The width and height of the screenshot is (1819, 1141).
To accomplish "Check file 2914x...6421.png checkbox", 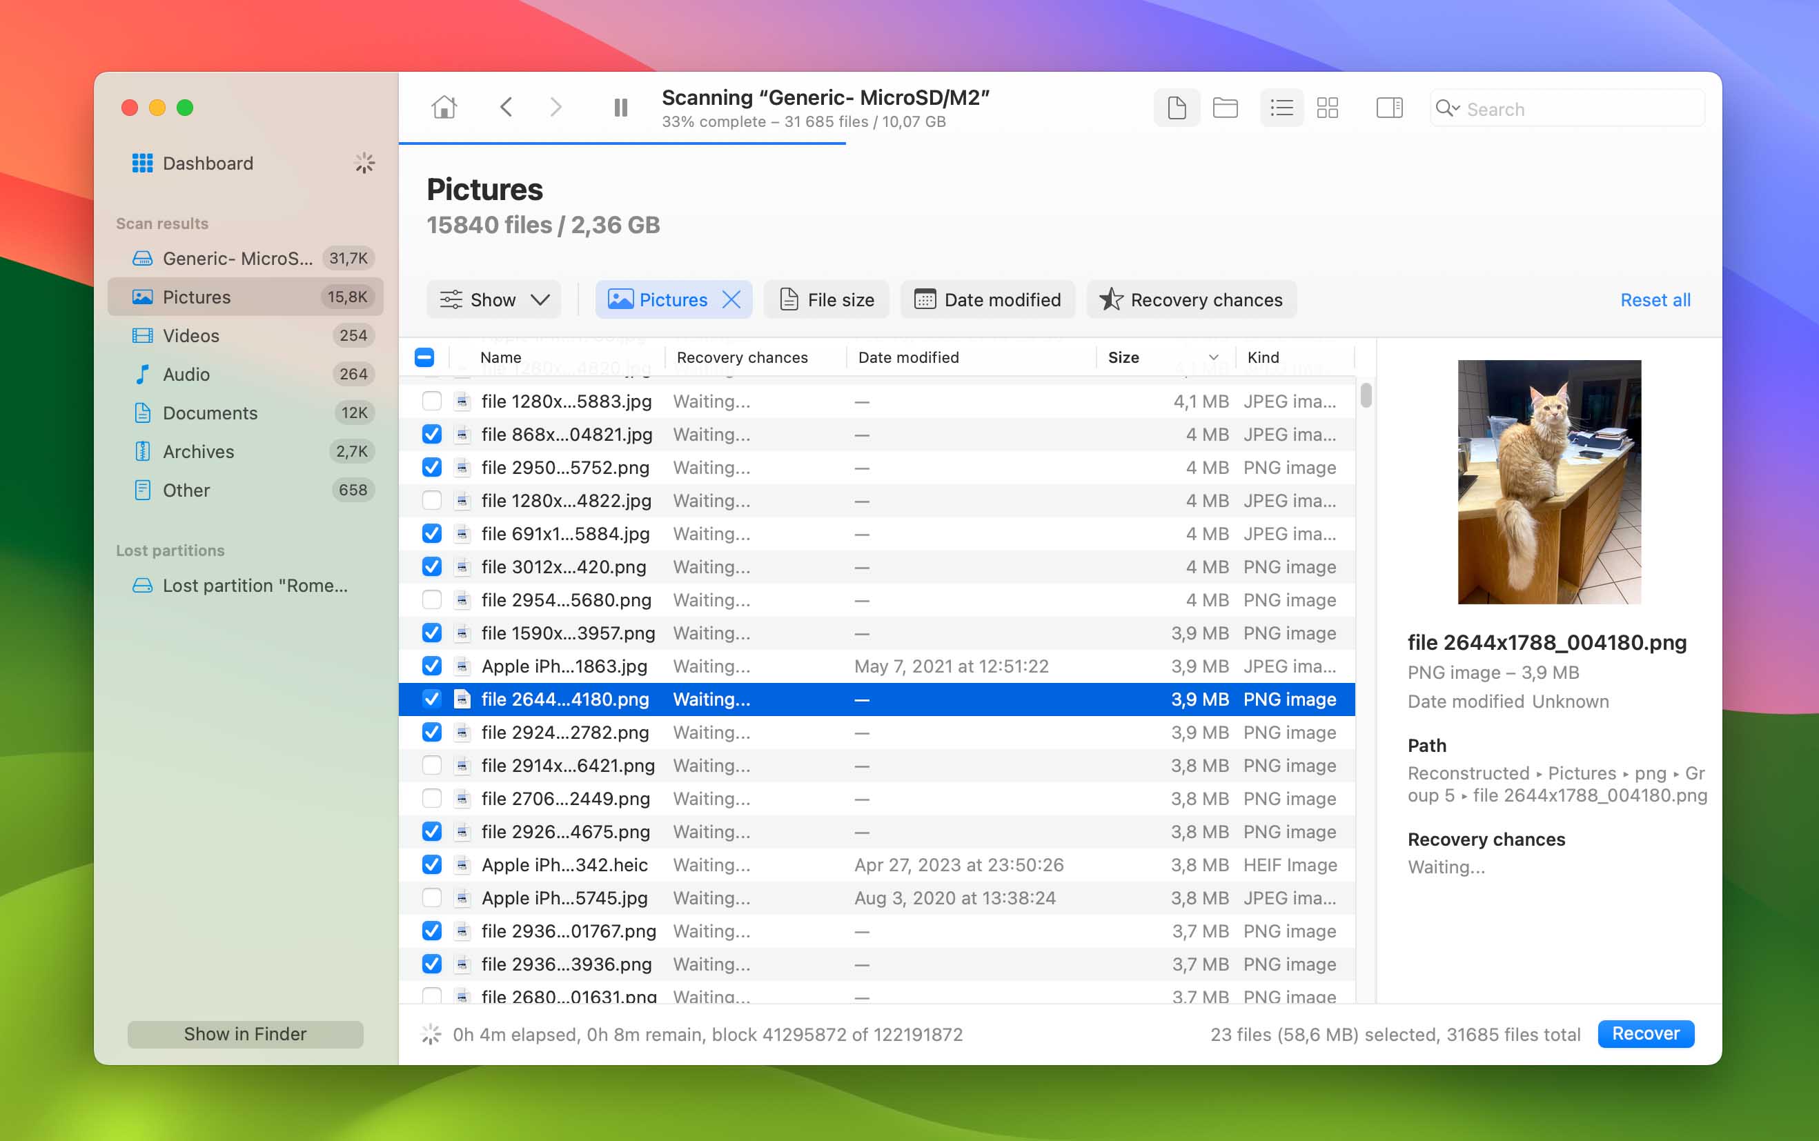I will coord(432,765).
